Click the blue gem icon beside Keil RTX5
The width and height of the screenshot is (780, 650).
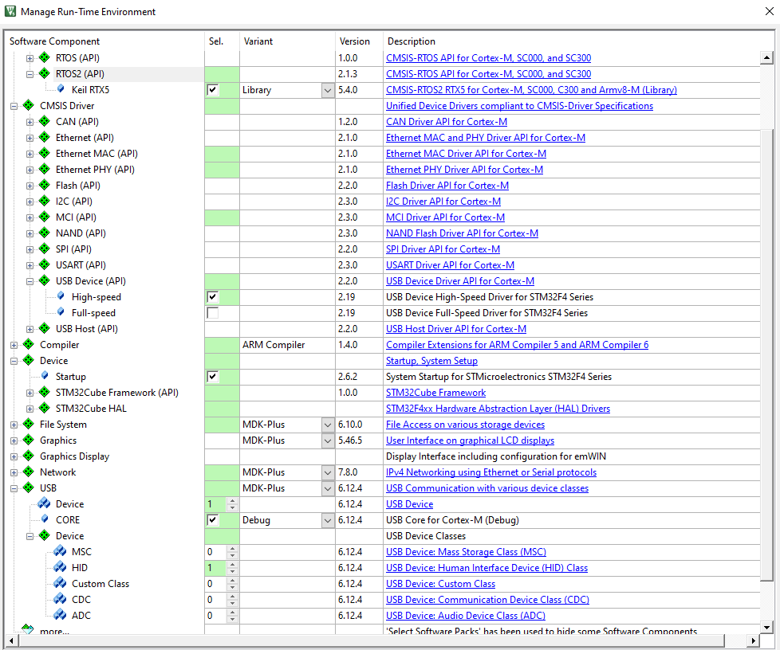[61, 89]
